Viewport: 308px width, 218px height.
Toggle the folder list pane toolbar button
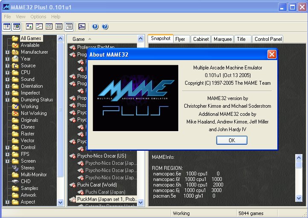(x=7, y=26)
